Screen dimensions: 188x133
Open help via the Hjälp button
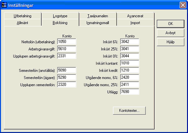[170, 42]
